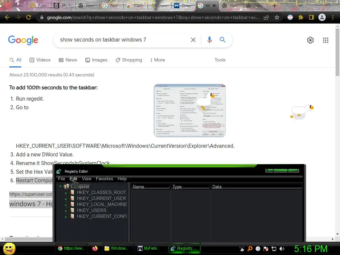Viewport: 340px width, 255px height.
Task: Collapse the Computer tree node
Action: coord(60,186)
